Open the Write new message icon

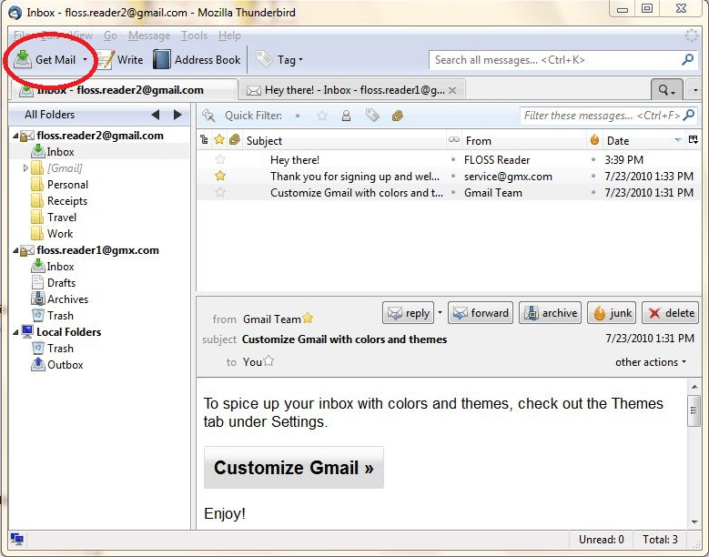(106, 60)
